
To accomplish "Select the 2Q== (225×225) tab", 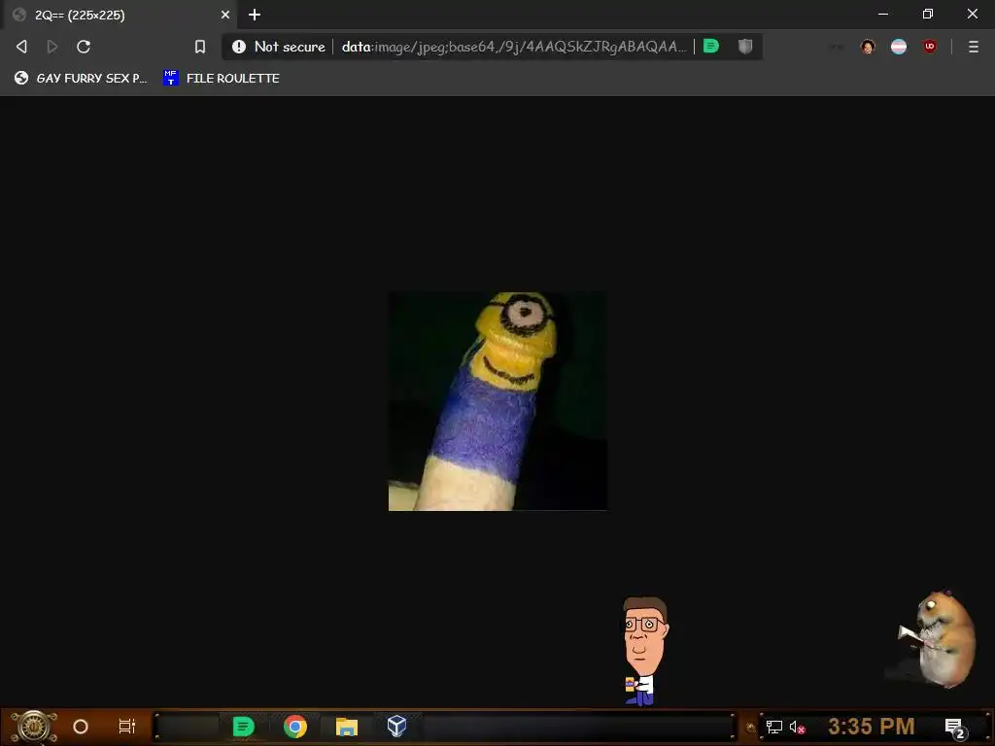I will tap(120, 15).
